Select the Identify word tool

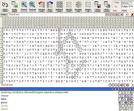coord(69,4)
